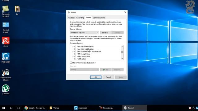Select Notification event in list
The height and width of the screenshot is (111, 198).
(x=82, y=59)
